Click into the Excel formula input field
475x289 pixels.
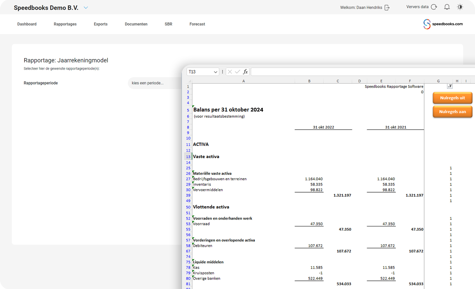point(363,72)
